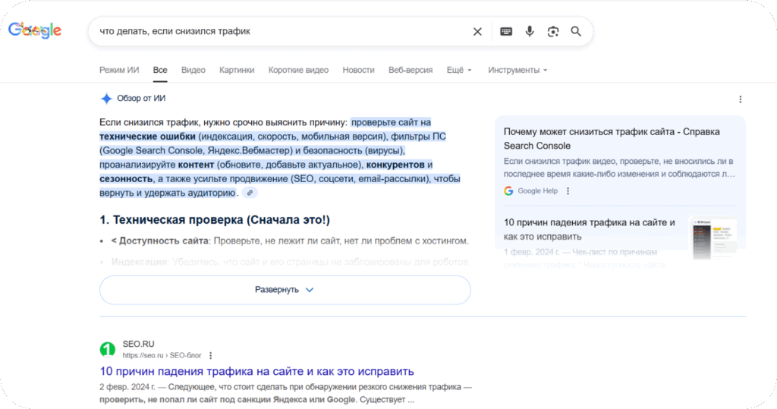Open the Google Help card options menu
Screen dimensions: 777x409
pos(568,191)
